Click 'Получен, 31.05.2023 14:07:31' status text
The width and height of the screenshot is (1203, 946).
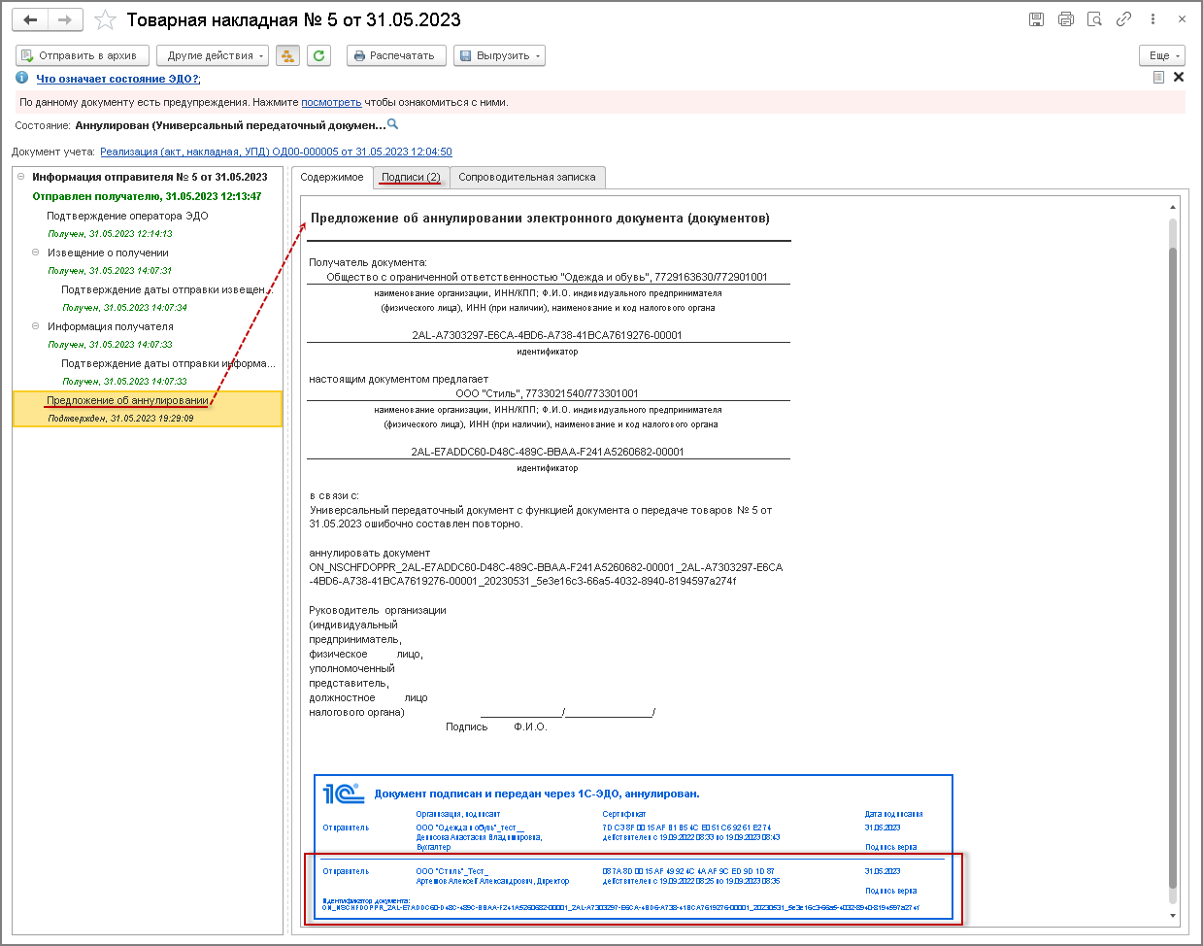tap(110, 271)
